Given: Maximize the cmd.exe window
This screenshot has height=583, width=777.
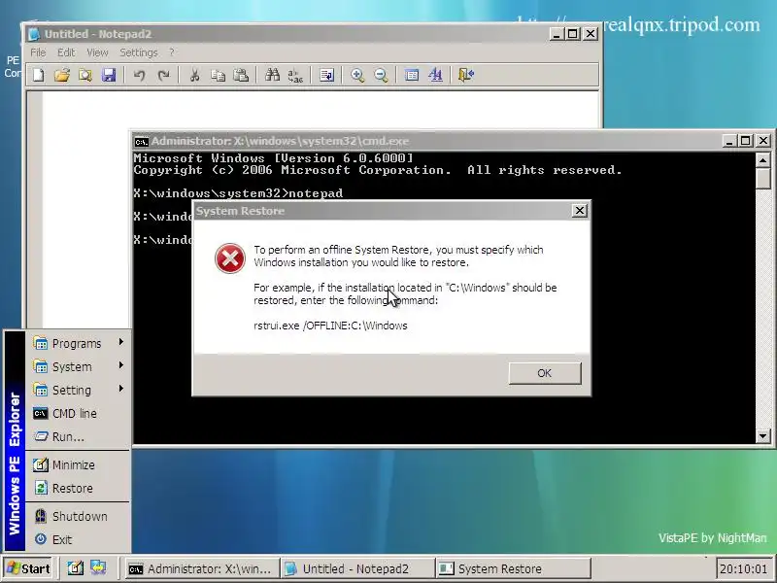Looking at the screenshot, I should point(746,141).
